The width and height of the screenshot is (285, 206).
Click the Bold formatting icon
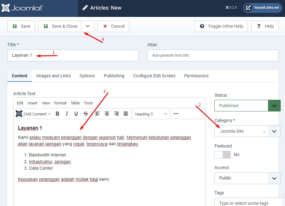click(57, 114)
